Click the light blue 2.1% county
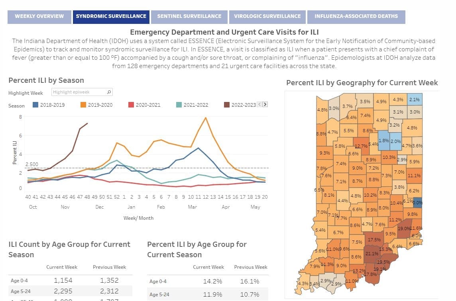Screen dimensions: 456x301 click(x=415, y=100)
